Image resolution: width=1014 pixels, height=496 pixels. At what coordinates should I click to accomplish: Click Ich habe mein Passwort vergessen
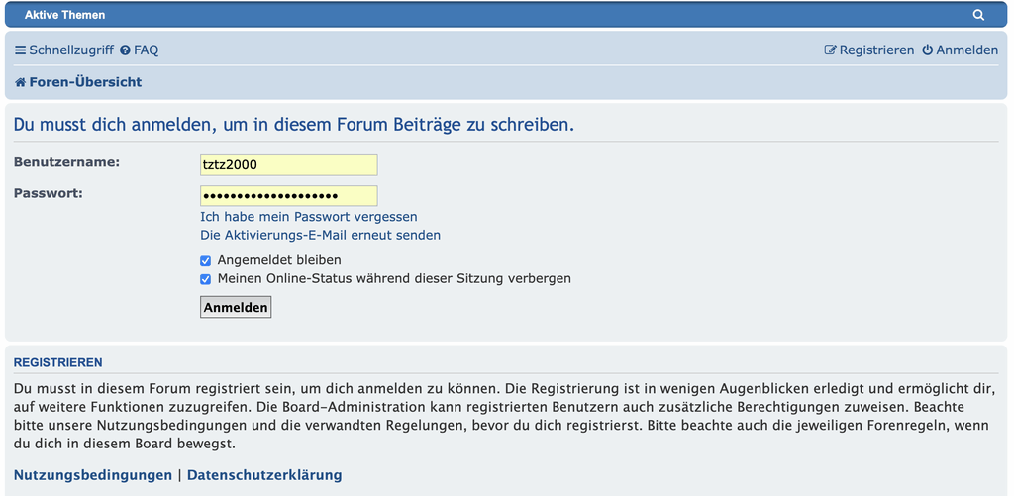click(309, 217)
